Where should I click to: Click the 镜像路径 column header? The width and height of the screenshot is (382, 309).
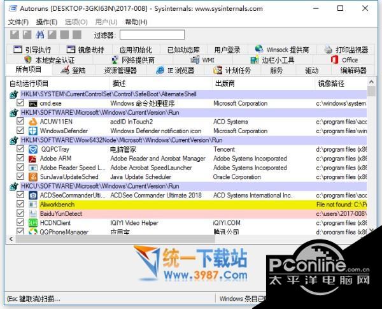(x=341, y=83)
